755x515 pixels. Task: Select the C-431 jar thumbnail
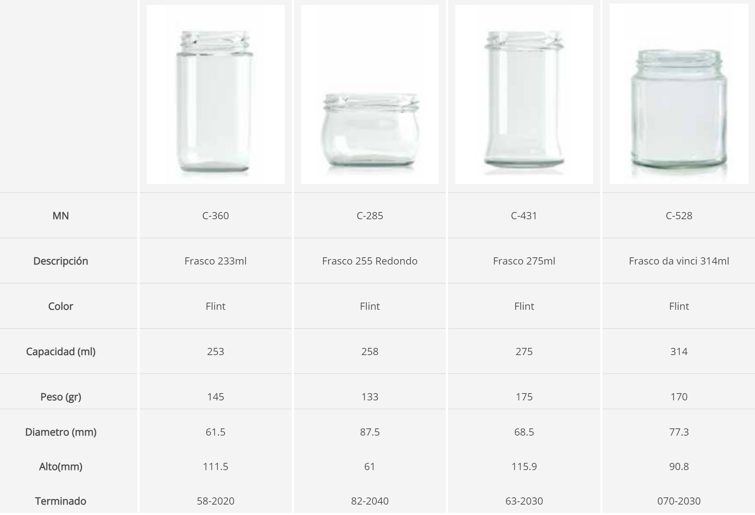524,95
